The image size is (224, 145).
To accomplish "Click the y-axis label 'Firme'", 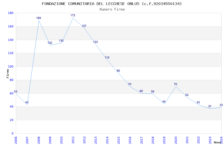I will [8, 74].
